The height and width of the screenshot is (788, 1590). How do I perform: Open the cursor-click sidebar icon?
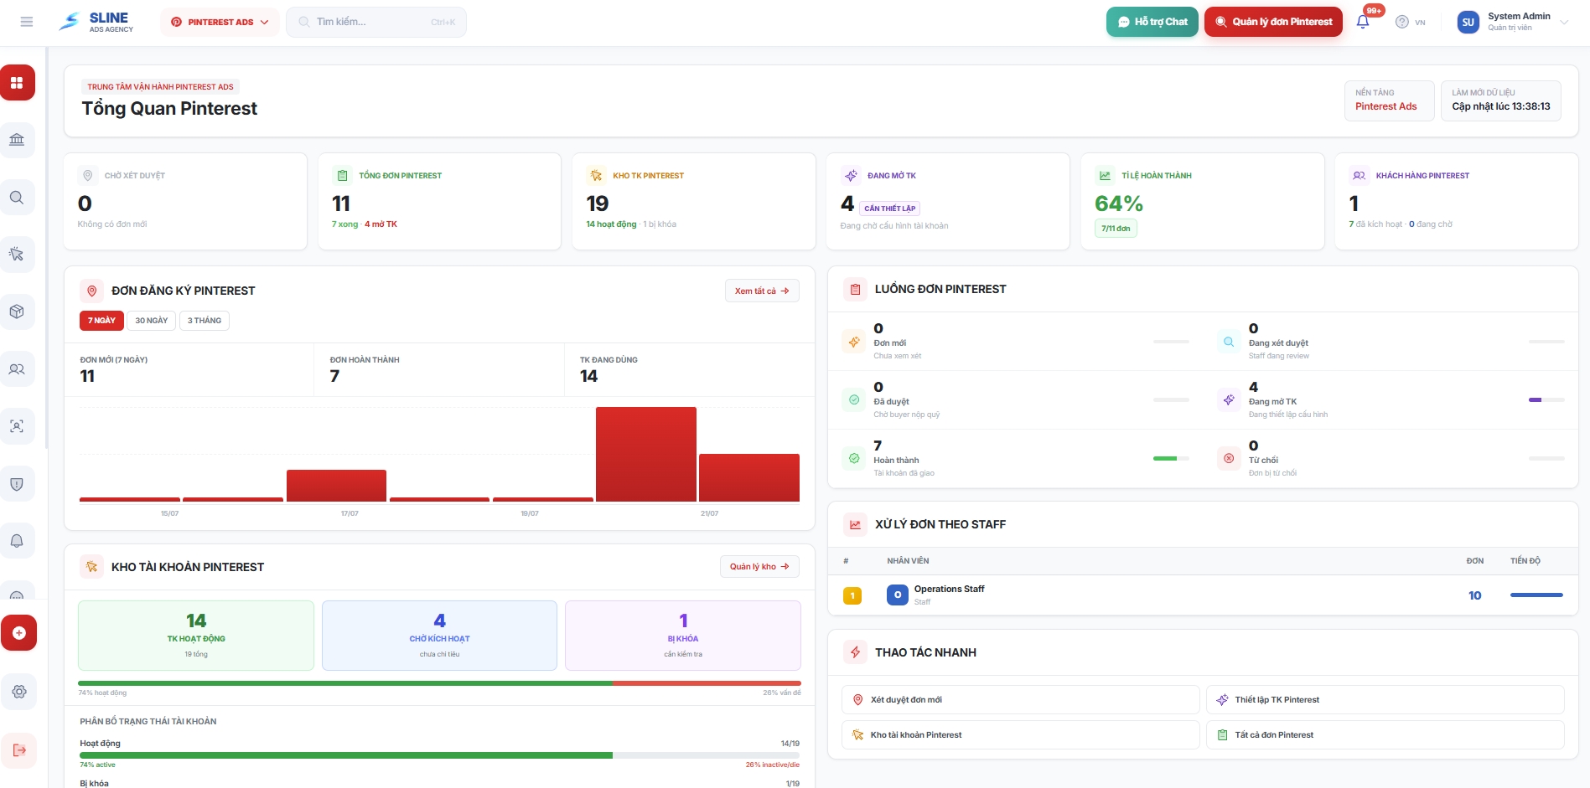point(17,255)
